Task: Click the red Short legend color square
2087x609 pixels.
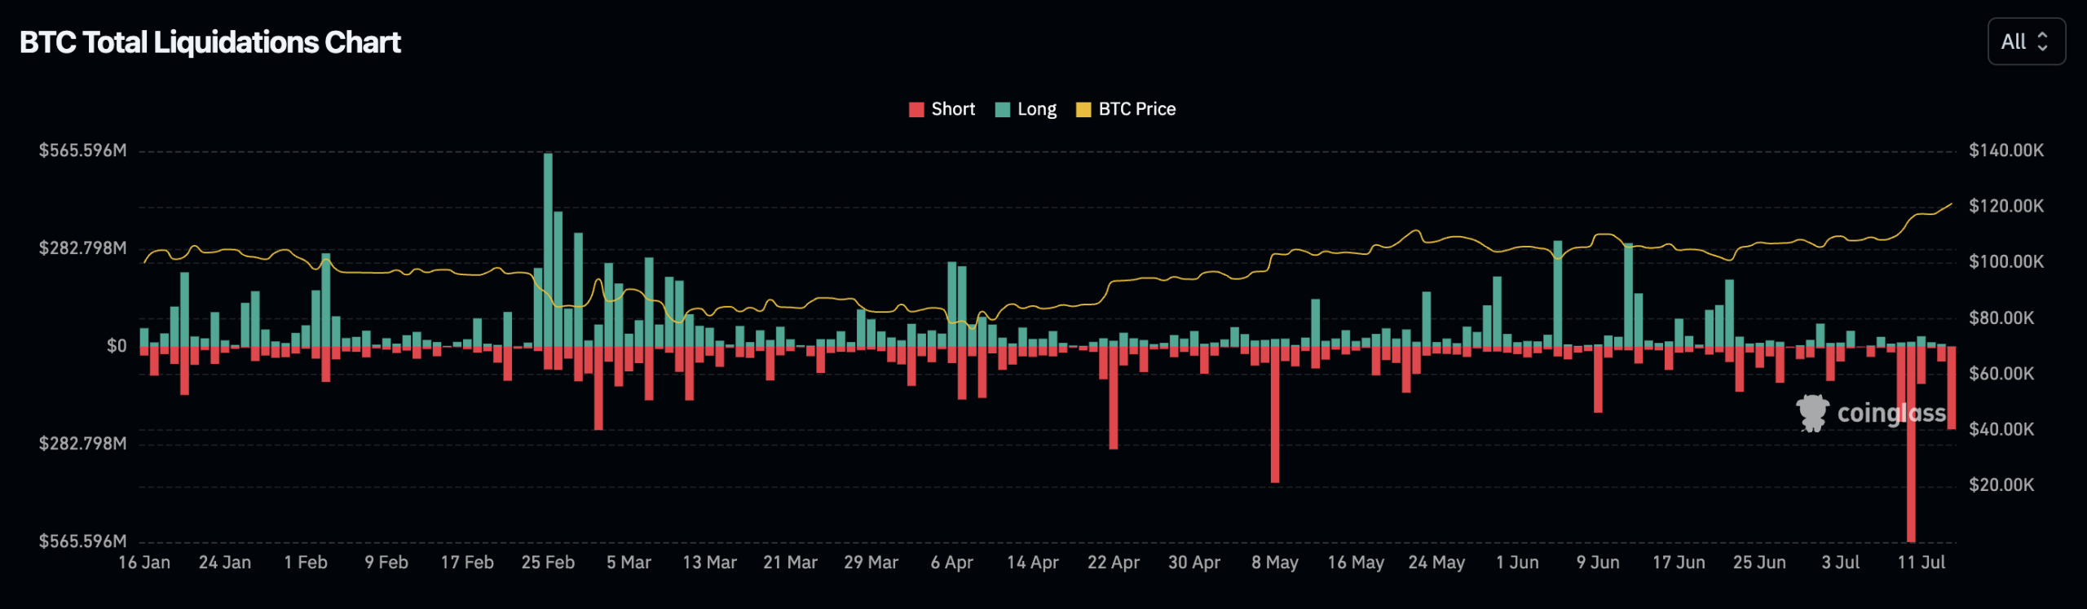Action: point(916,110)
